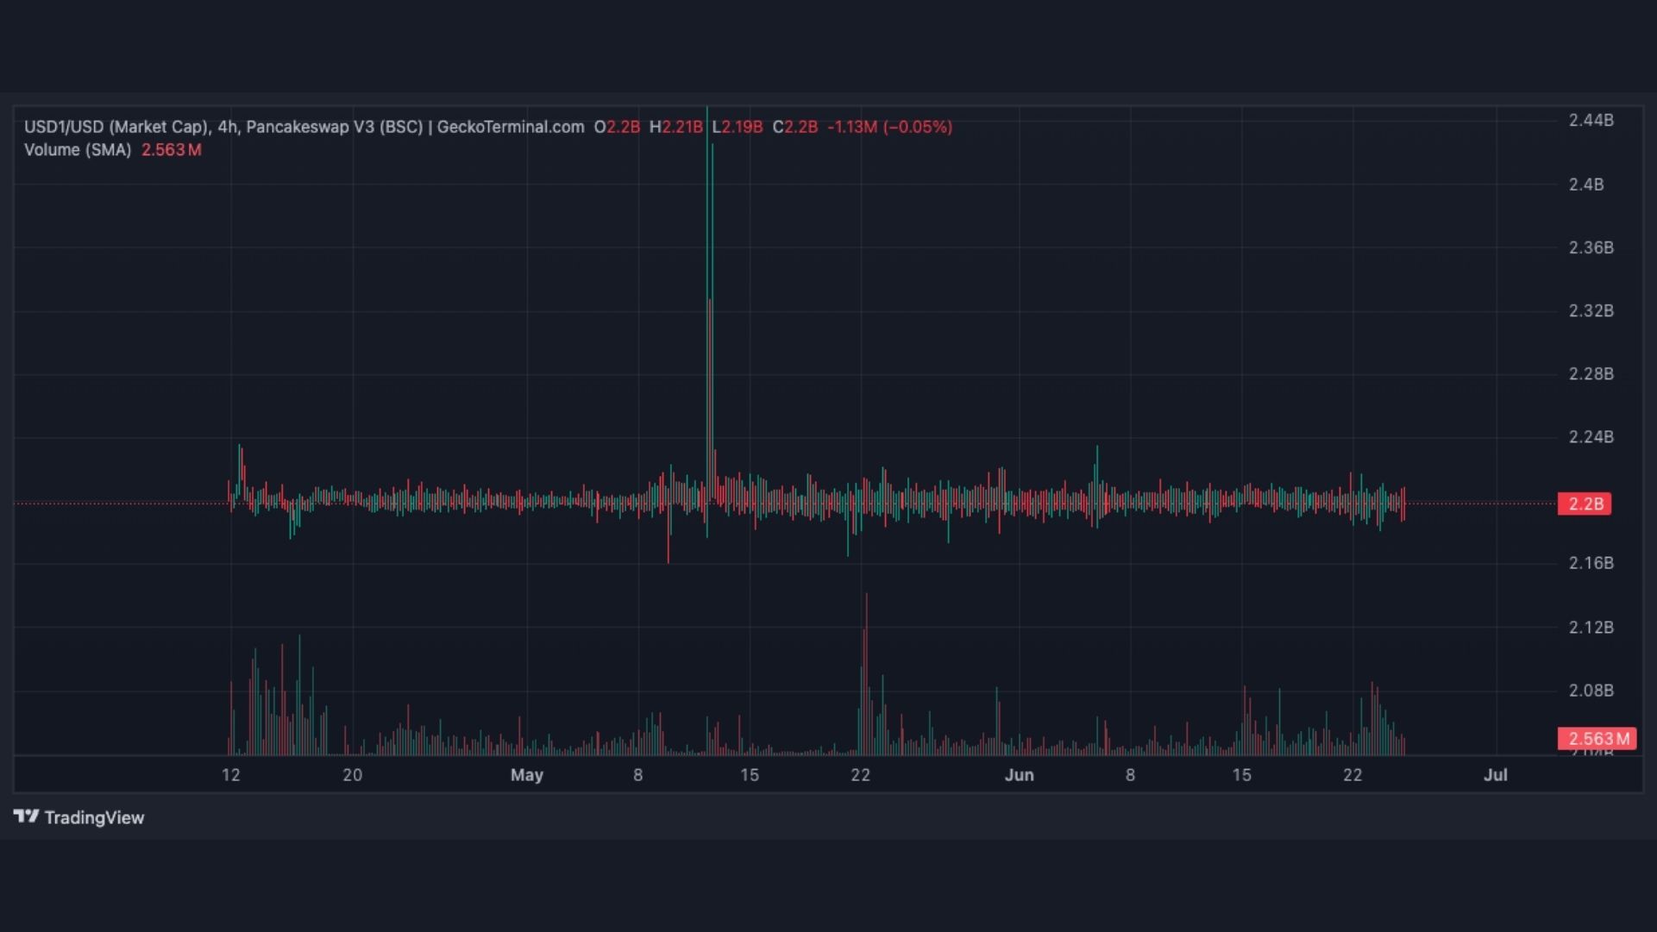Click the 8 date label after May
This screenshot has width=1657, height=932.
pos(637,775)
